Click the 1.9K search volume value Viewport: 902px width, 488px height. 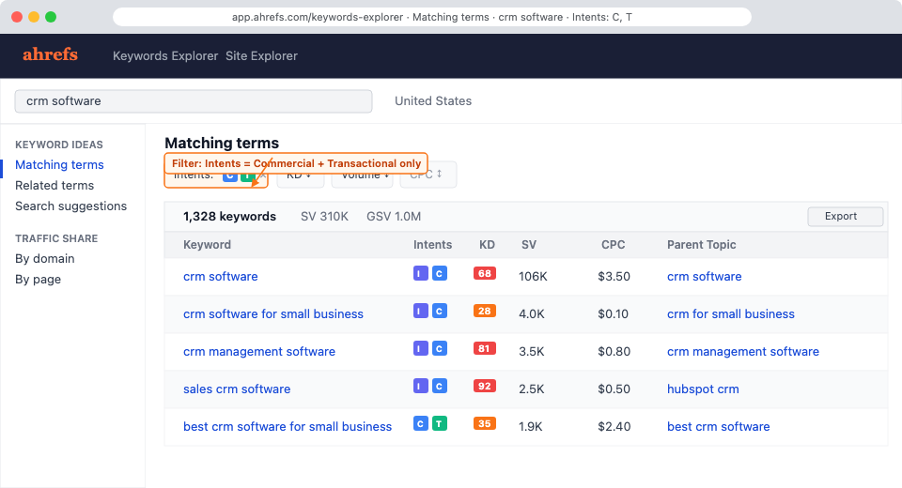pyautogui.click(x=530, y=426)
